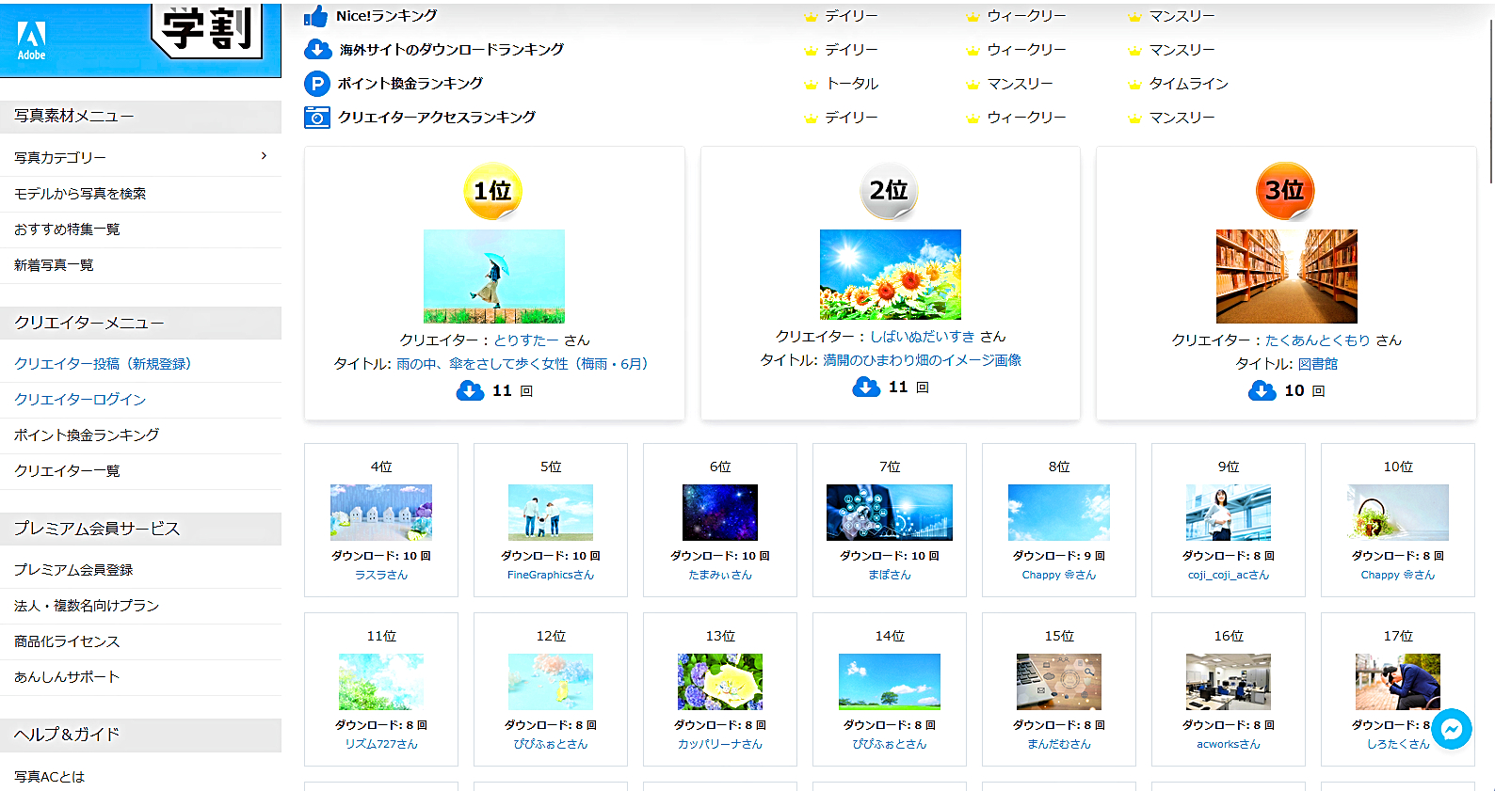Open 新着写真一覧 in sidebar
Image resolution: width=1495 pixels, height=791 pixels.
coord(54,265)
